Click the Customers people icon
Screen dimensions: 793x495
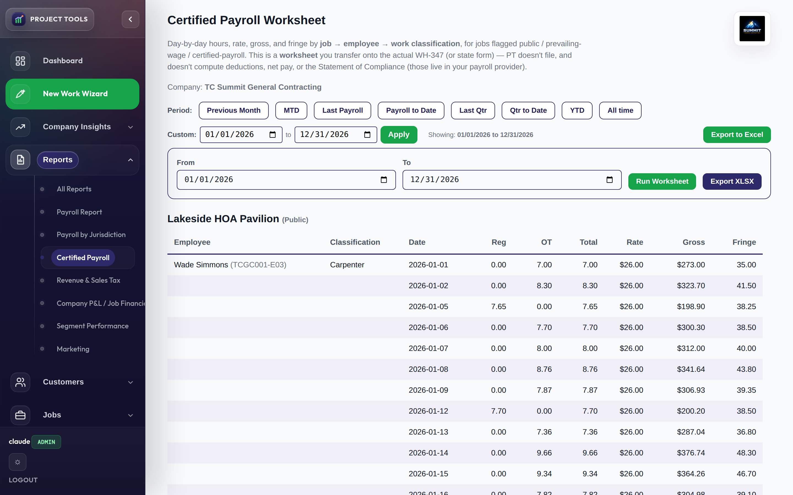pos(20,382)
